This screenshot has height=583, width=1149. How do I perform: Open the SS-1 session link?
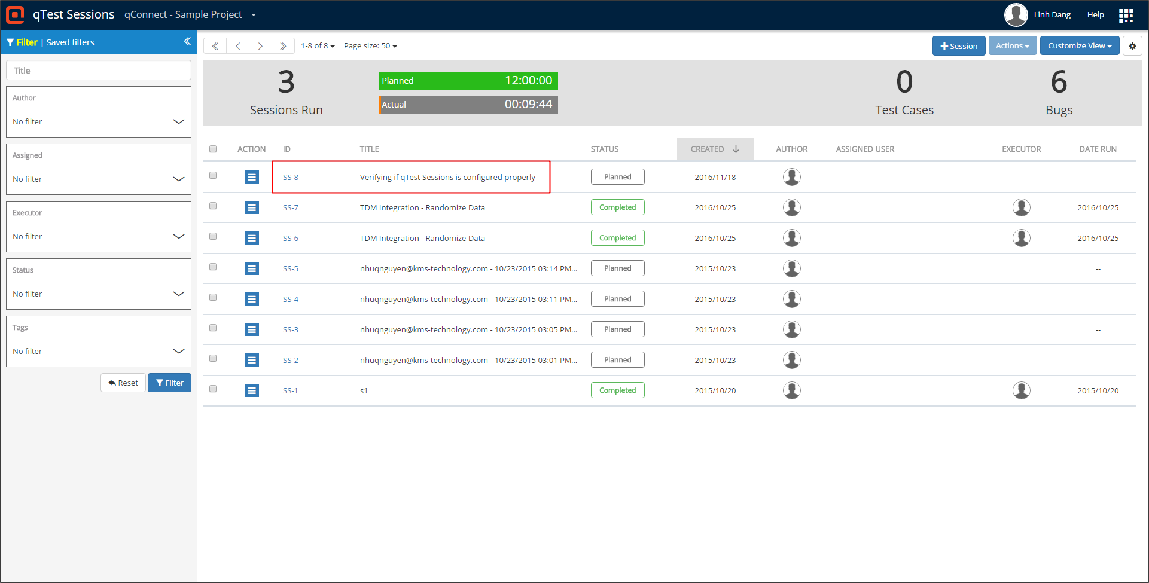[x=291, y=390]
